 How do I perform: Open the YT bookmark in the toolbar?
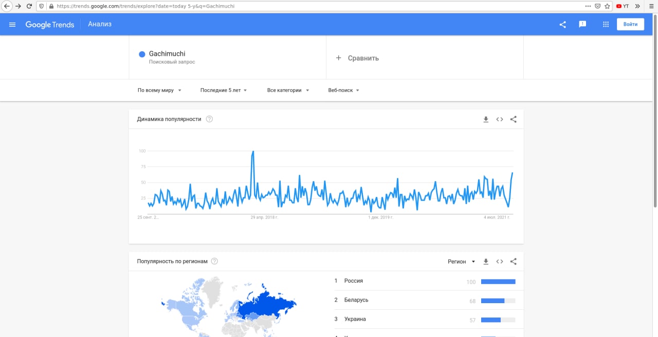(623, 6)
